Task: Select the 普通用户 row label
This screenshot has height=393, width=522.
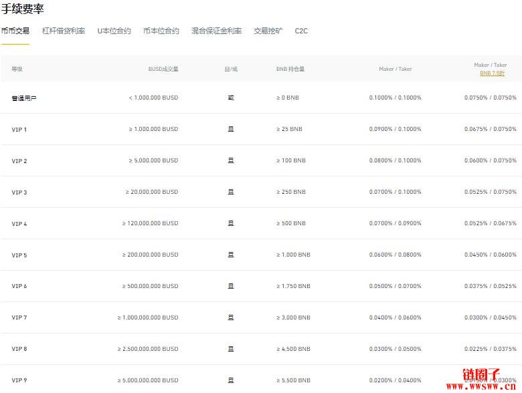Action: tap(24, 98)
